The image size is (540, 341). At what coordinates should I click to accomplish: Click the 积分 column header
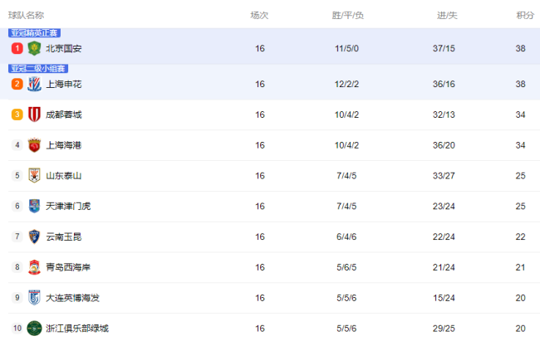[x=525, y=15]
